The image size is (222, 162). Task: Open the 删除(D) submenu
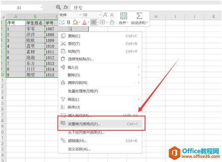pos(100,75)
